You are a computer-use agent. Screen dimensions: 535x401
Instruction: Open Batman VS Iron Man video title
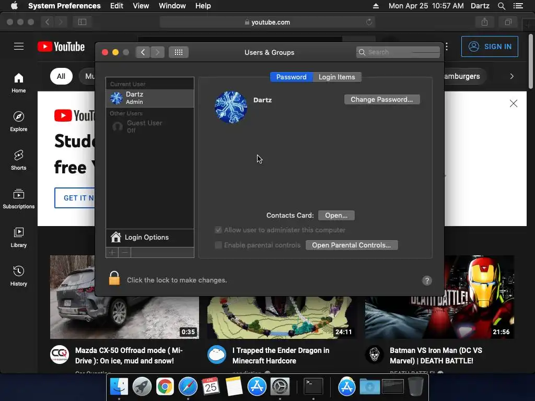(x=436, y=356)
